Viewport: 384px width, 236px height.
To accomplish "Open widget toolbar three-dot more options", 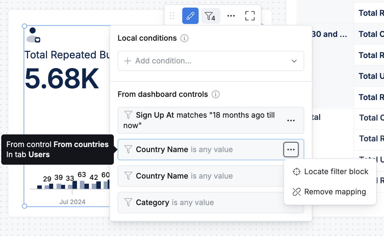I will tap(231, 16).
